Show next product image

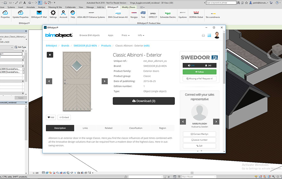click(105, 81)
